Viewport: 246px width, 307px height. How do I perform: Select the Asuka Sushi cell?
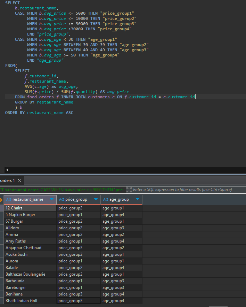click(30, 254)
